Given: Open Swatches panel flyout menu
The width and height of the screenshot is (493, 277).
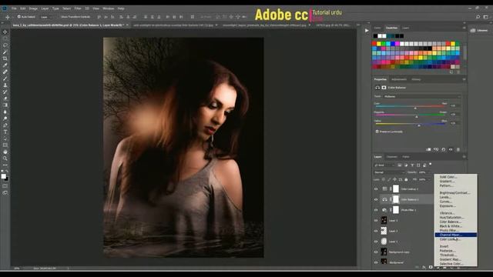Looking at the screenshot, I should 464,28.
